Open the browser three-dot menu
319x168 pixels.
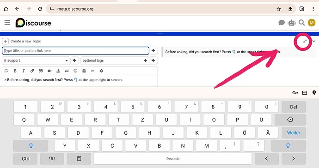point(313,9)
